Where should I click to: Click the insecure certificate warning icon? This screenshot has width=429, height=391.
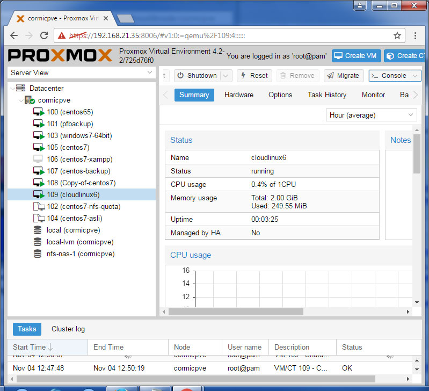(62, 35)
